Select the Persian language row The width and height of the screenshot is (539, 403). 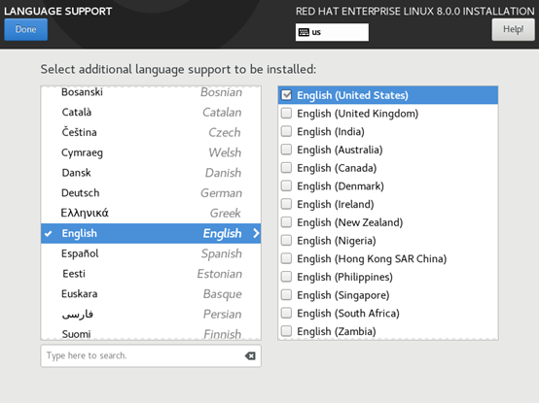pos(151,315)
